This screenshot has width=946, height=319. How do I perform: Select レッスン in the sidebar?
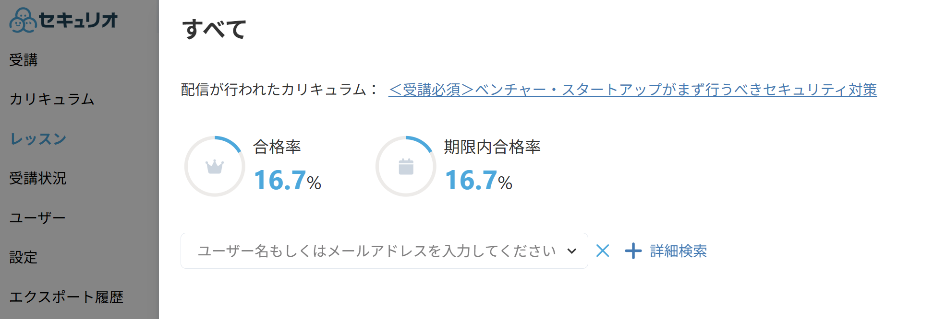pyautogui.click(x=38, y=139)
